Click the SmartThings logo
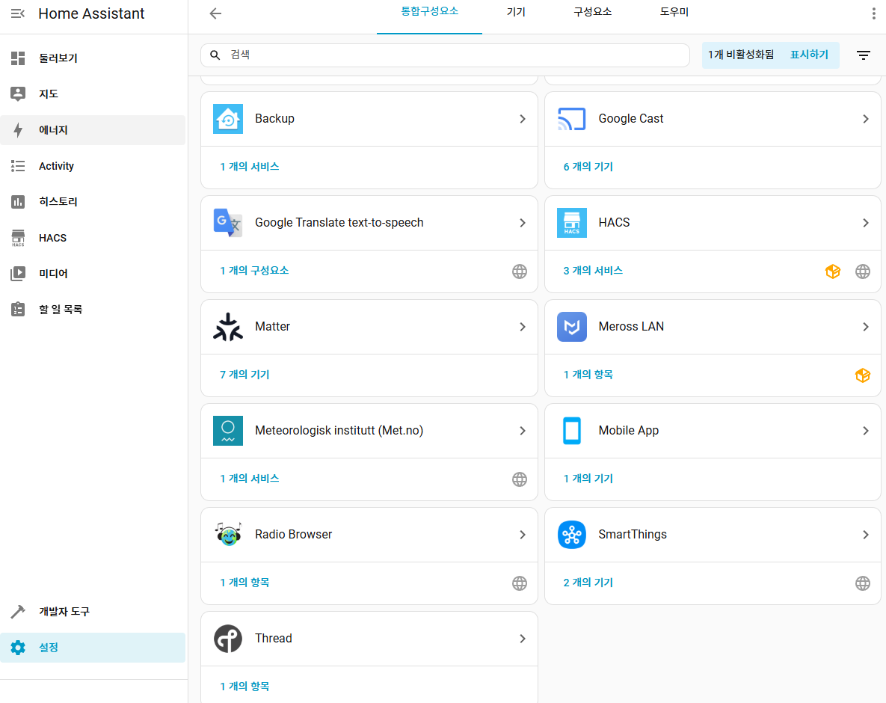This screenshot has height=703, width=886. [x=571, y=535]
